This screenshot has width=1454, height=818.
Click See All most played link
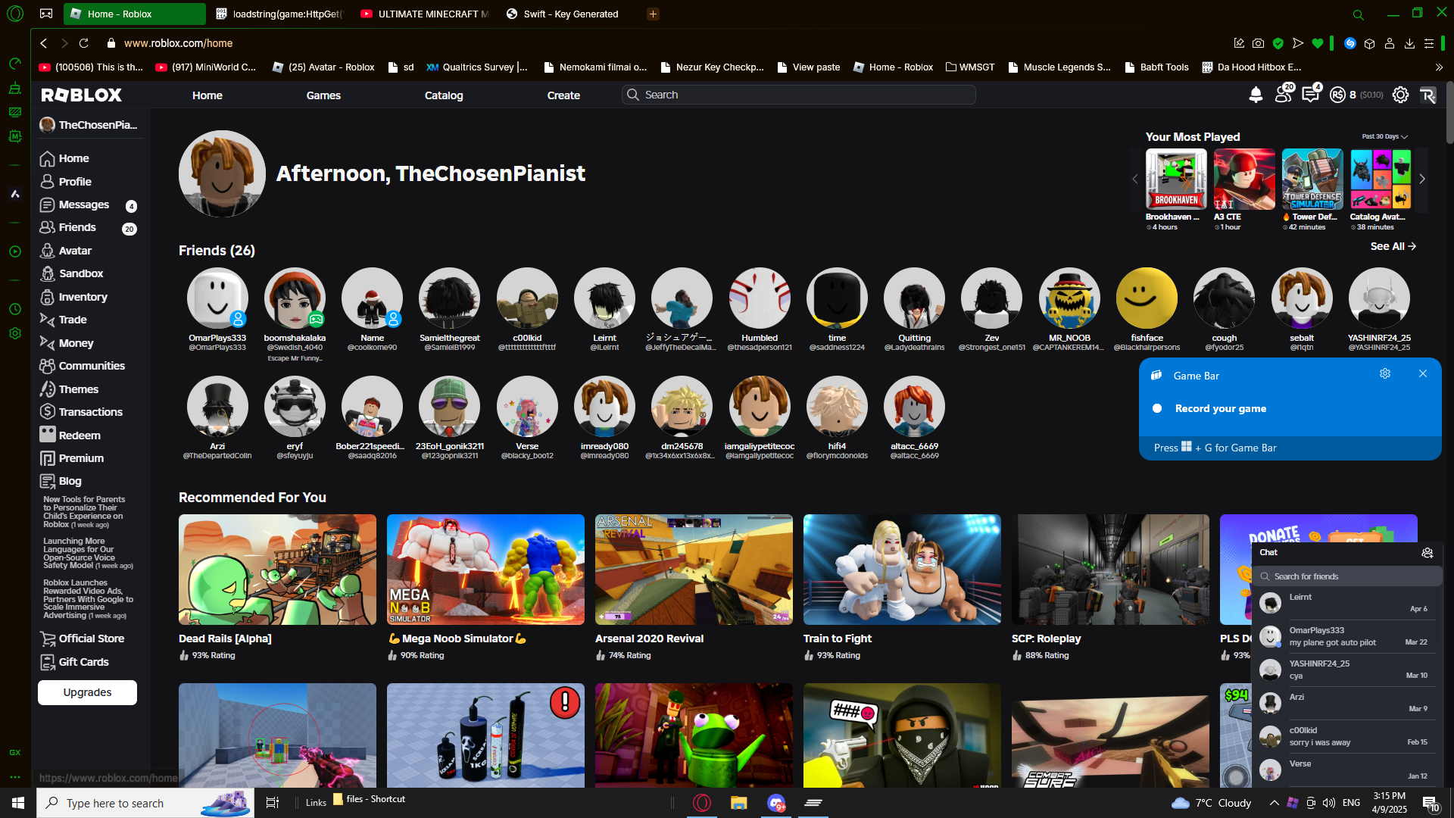coord(1393,246)
